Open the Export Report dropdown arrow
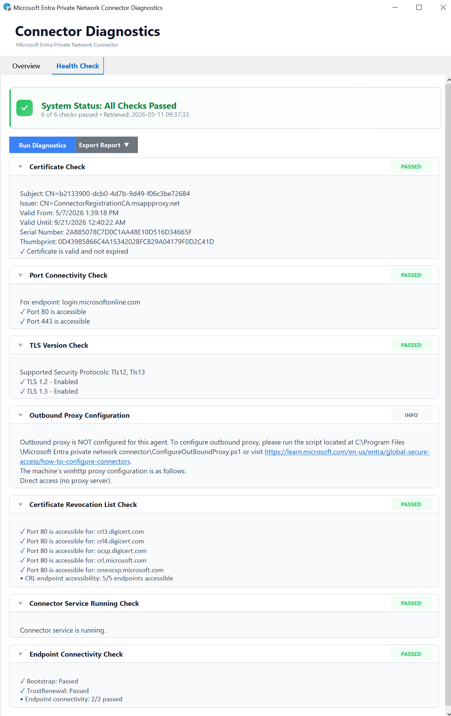The height and width of the screenshot is (716, 451). pyautogui.click(x=127, y=145)
